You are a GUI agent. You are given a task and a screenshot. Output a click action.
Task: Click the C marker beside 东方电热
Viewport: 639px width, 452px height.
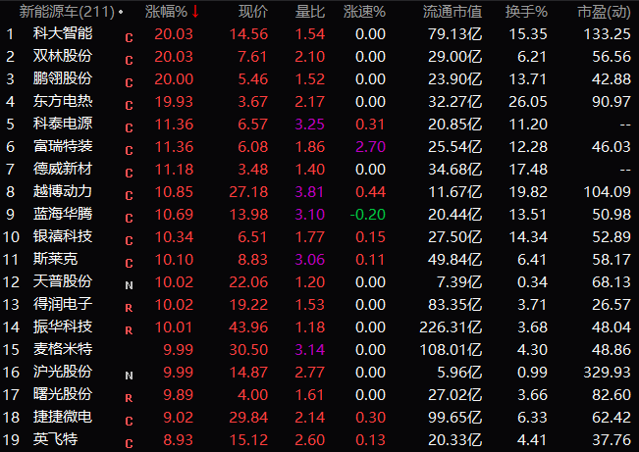(130, 106)
